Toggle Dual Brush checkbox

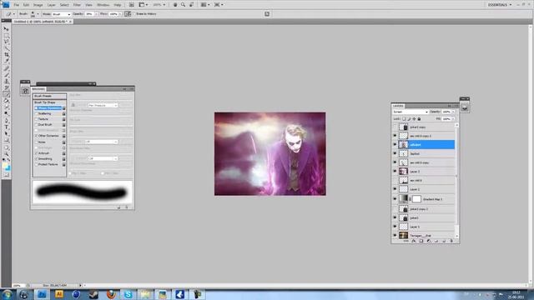click(37, 125)
